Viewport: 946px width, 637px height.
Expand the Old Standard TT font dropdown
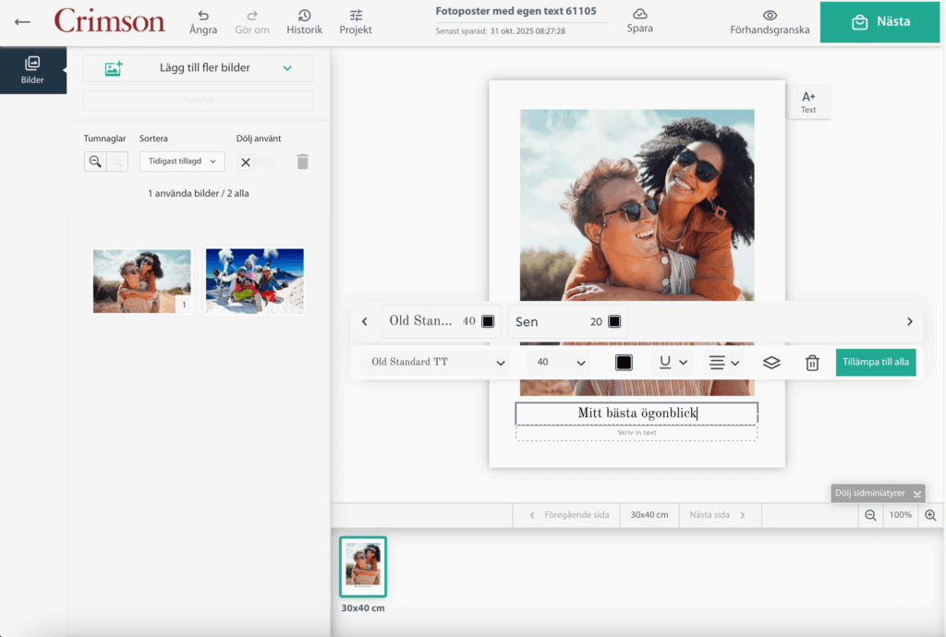pos(436,363)
